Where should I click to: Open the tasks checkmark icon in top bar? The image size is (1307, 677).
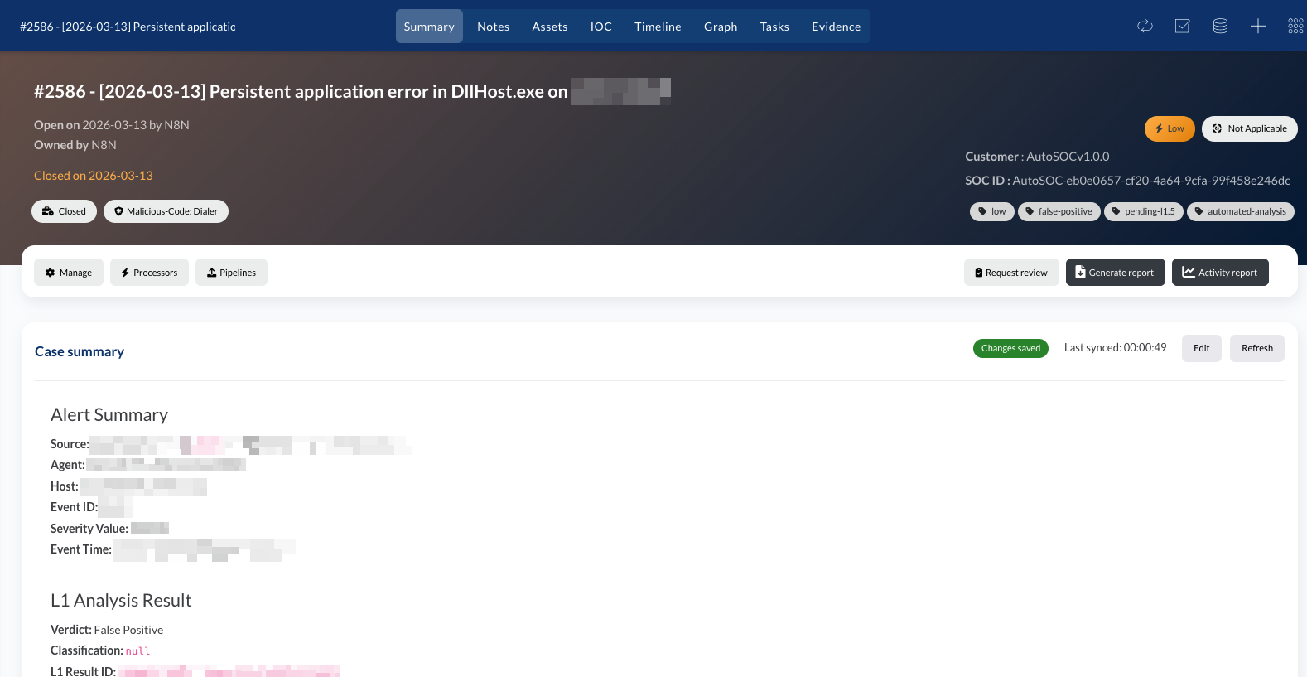point(1182,26)
